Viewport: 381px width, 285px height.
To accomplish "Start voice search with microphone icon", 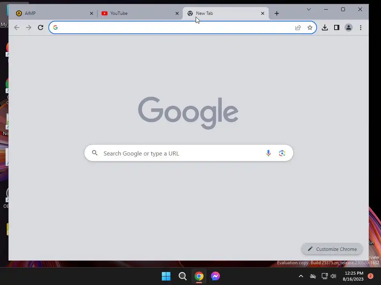I will [x=268, y=153].
